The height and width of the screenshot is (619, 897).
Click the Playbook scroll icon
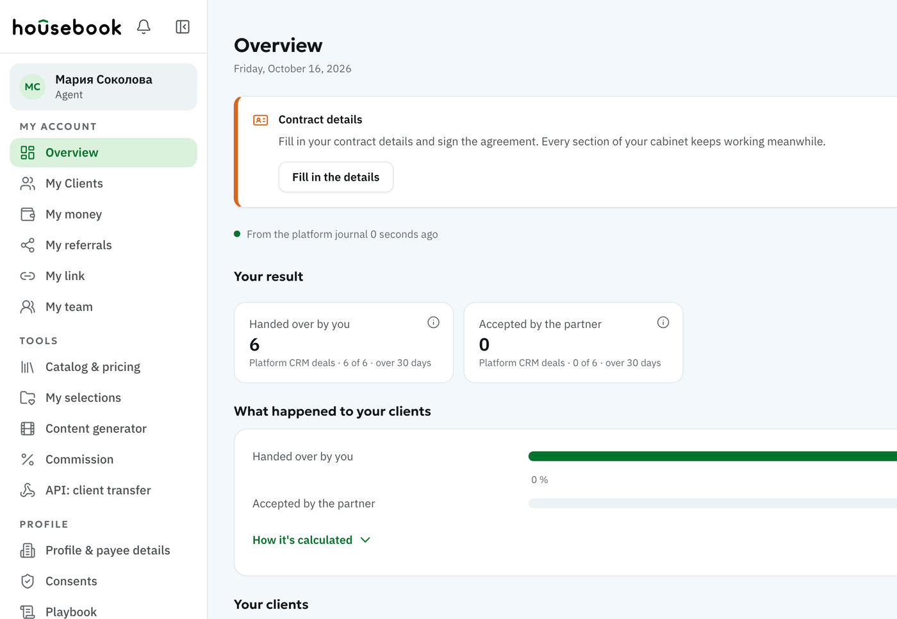coord(28,611)
